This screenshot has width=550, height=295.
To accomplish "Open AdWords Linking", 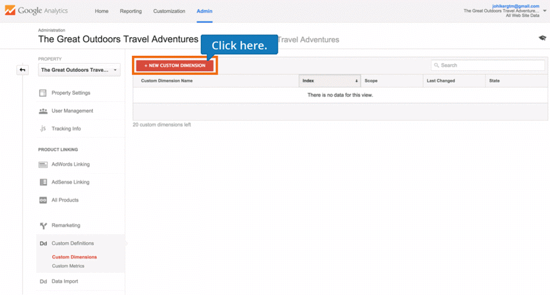I will [71, 164].
